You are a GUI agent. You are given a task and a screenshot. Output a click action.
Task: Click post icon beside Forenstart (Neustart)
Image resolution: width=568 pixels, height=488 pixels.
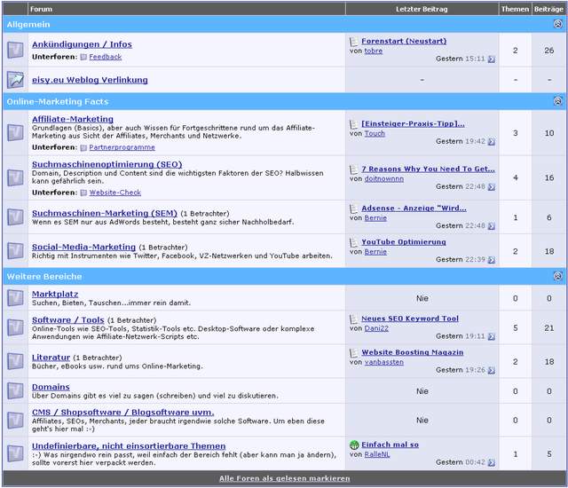point(354,42)
